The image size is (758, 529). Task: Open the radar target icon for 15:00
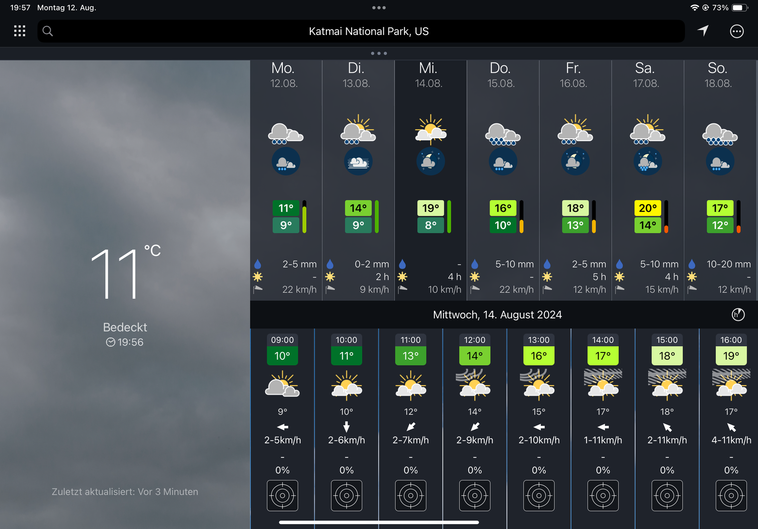coord(667,495)
